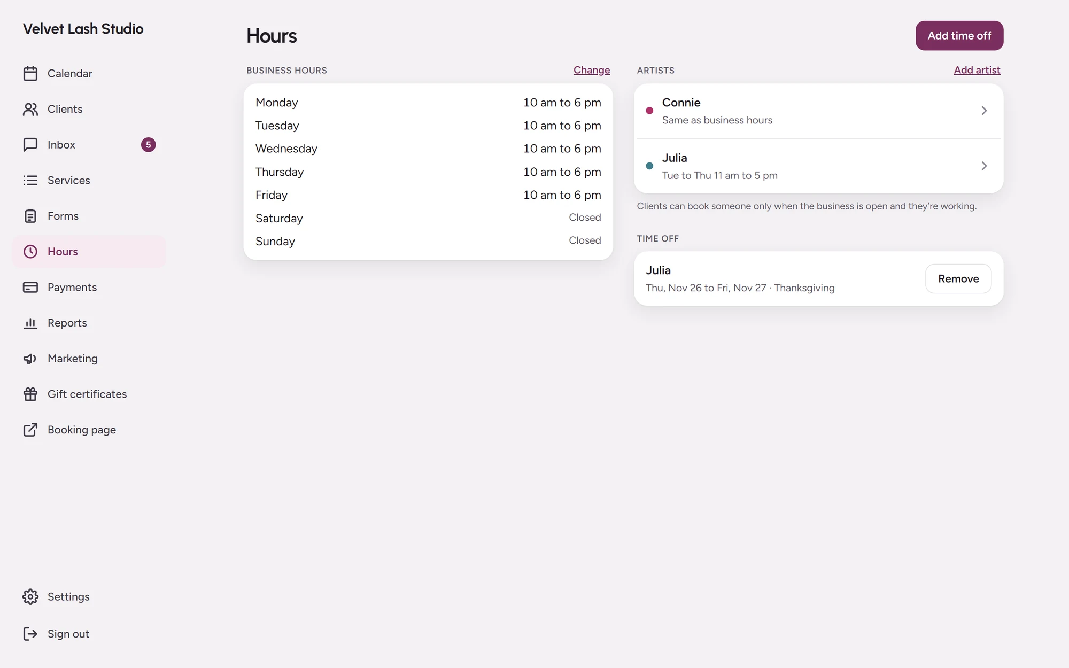1069x668 pixels.
Task: Click the Velvet Lash Studio title
Action: (x=83, y=29)
